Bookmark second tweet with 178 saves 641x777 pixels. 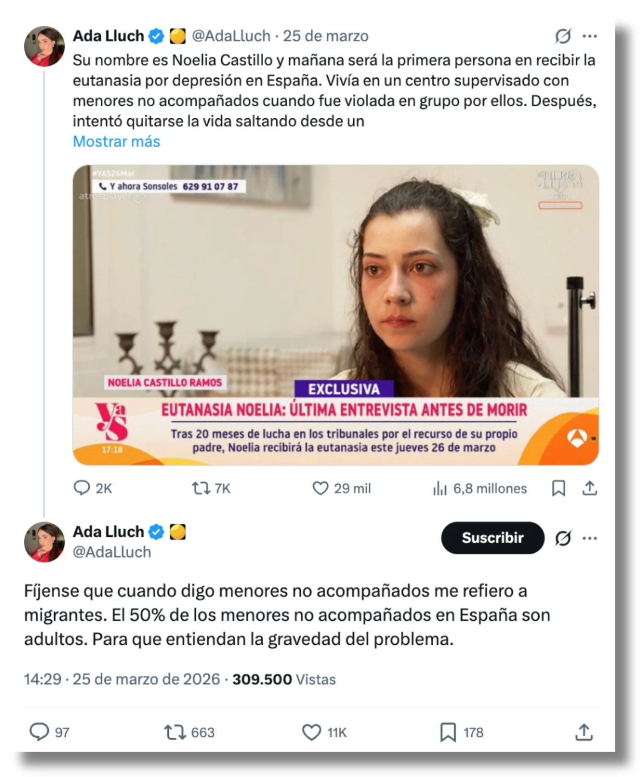(x=448, y=732)
